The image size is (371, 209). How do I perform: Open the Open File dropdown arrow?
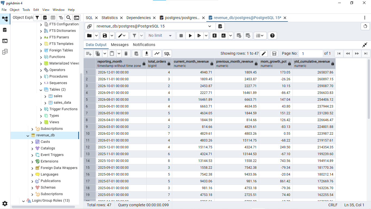(x=96, y=36)
